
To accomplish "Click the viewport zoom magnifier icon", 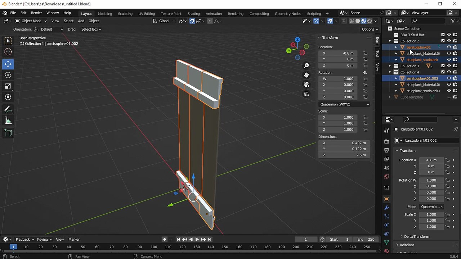I will pos(306,65).
